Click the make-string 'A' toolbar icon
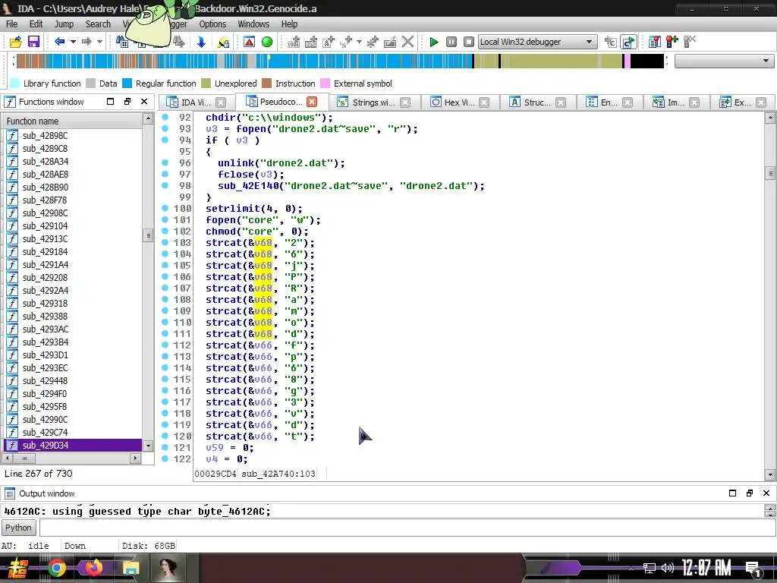The height and width of the screenshot is (583, 777). coord(329,42)
